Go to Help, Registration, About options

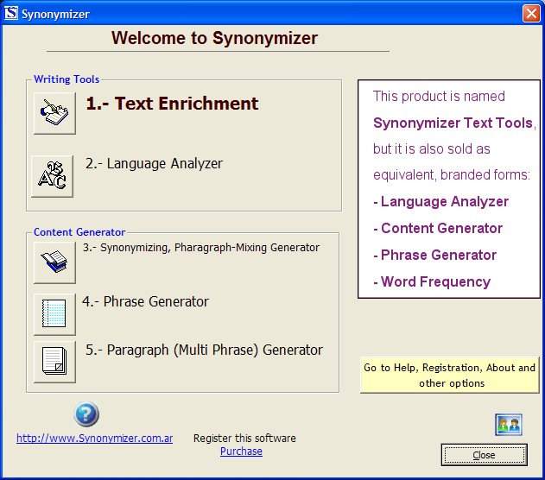pos(449,376)
